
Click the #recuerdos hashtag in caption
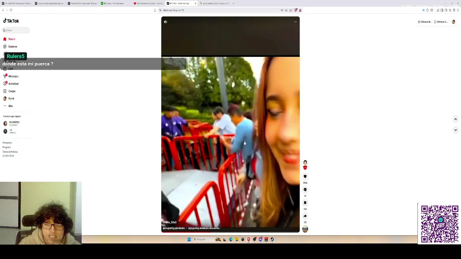pos(214,228)
